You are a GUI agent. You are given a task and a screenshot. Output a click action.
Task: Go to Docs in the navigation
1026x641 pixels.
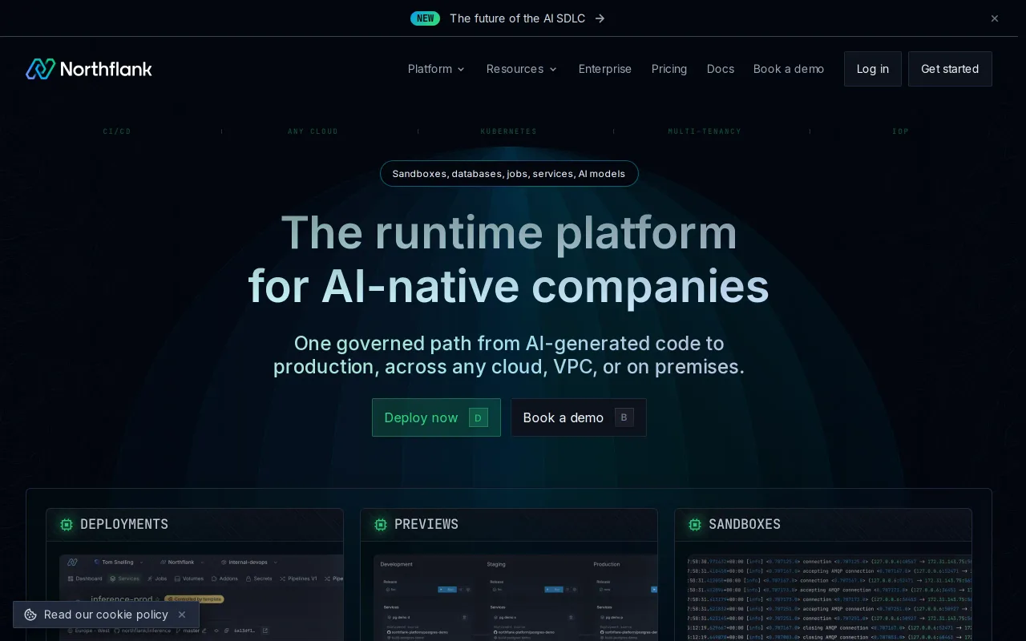721,69
